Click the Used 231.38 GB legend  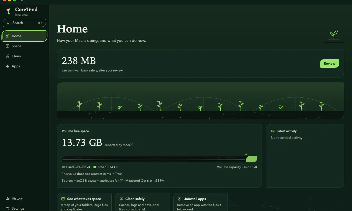[76, 167]
